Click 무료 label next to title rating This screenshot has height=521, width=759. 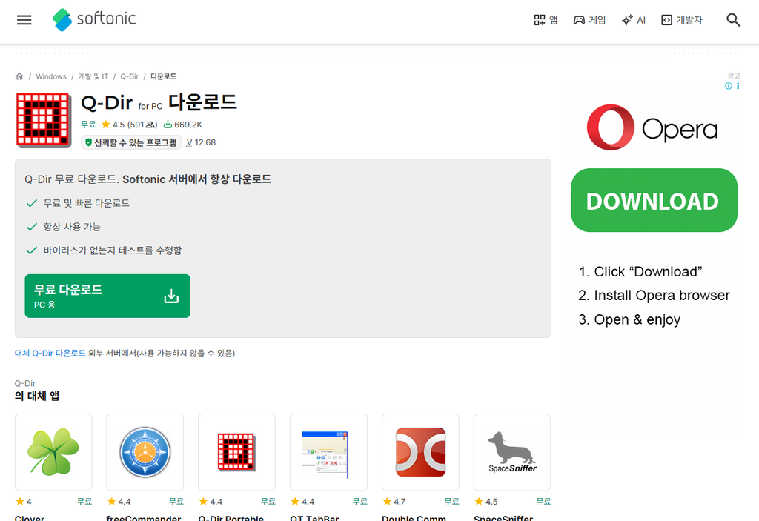point(88,125)
